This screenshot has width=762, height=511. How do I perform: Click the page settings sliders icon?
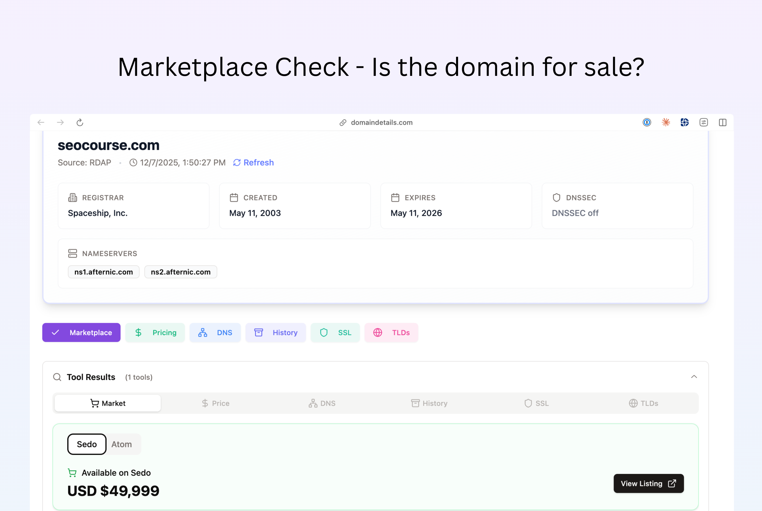click(x=703, y=122)
